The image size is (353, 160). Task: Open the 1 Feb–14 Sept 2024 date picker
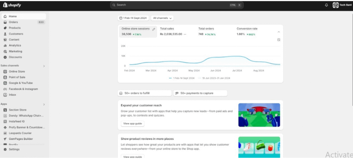[133, 18]
